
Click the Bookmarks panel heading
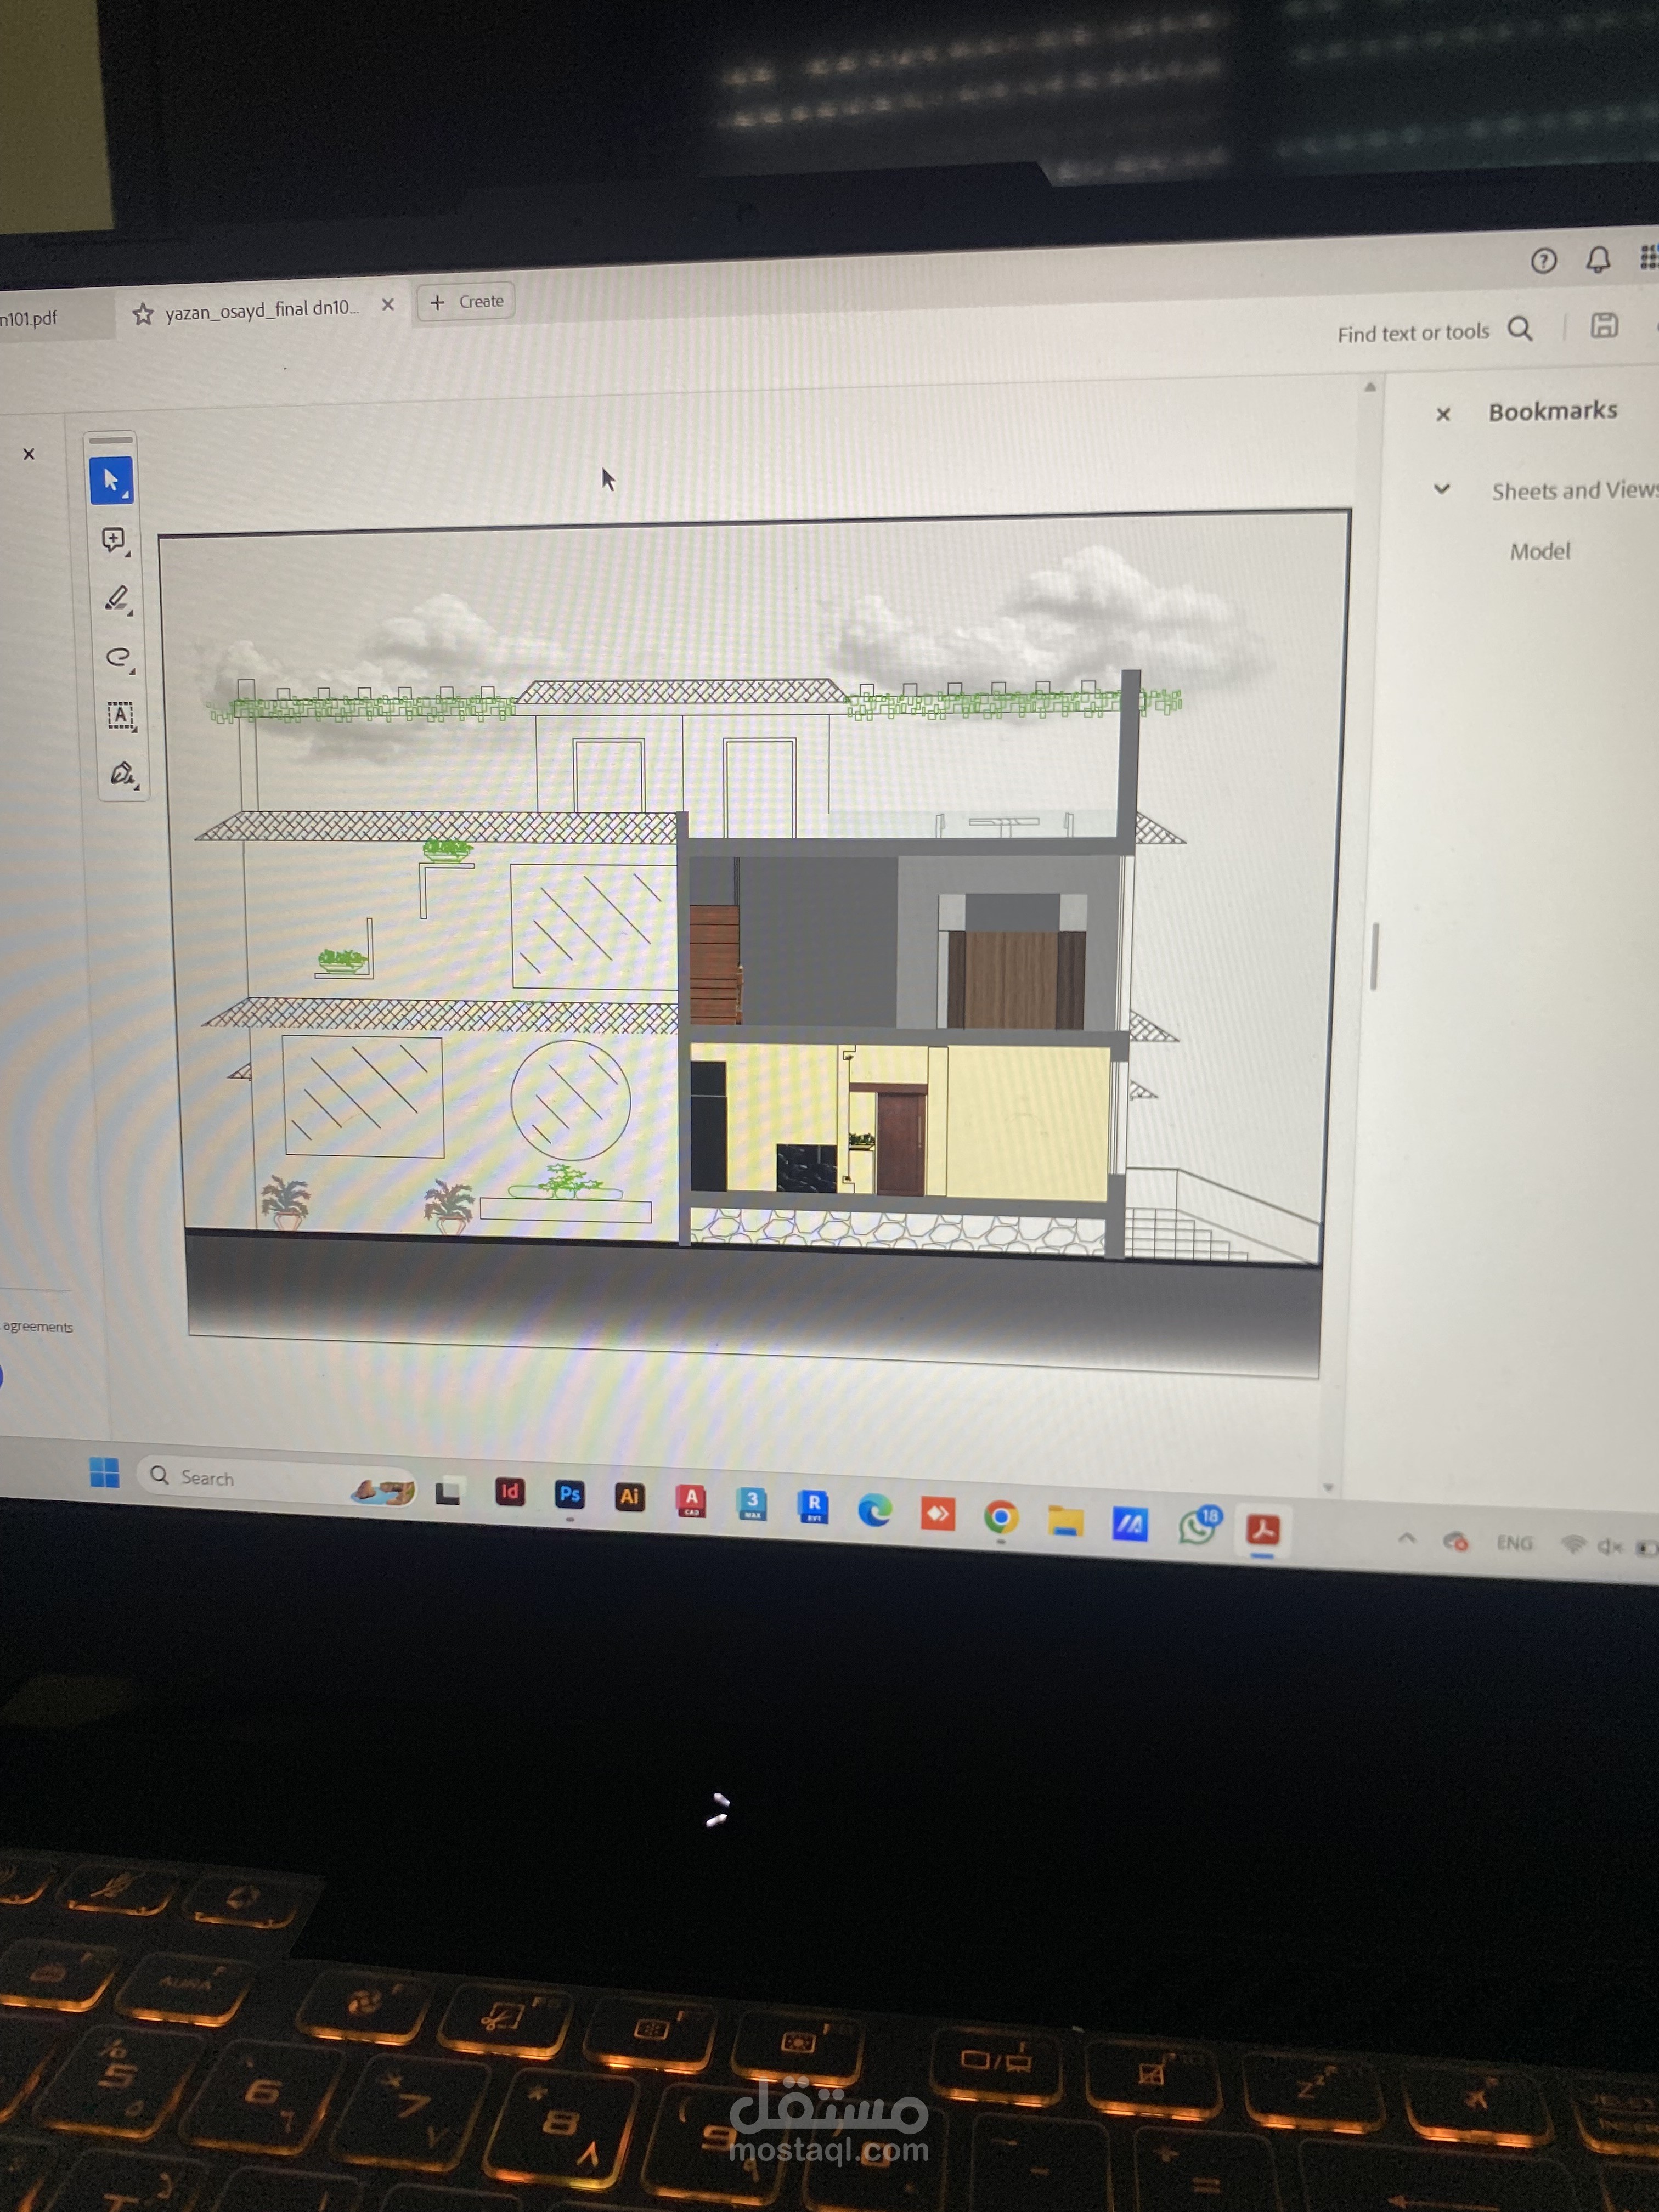[1552, 411]
